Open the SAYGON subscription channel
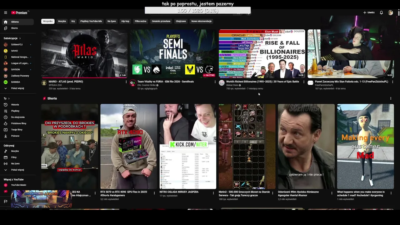This screenshot has height=225, width=400. tap(17, 69)
